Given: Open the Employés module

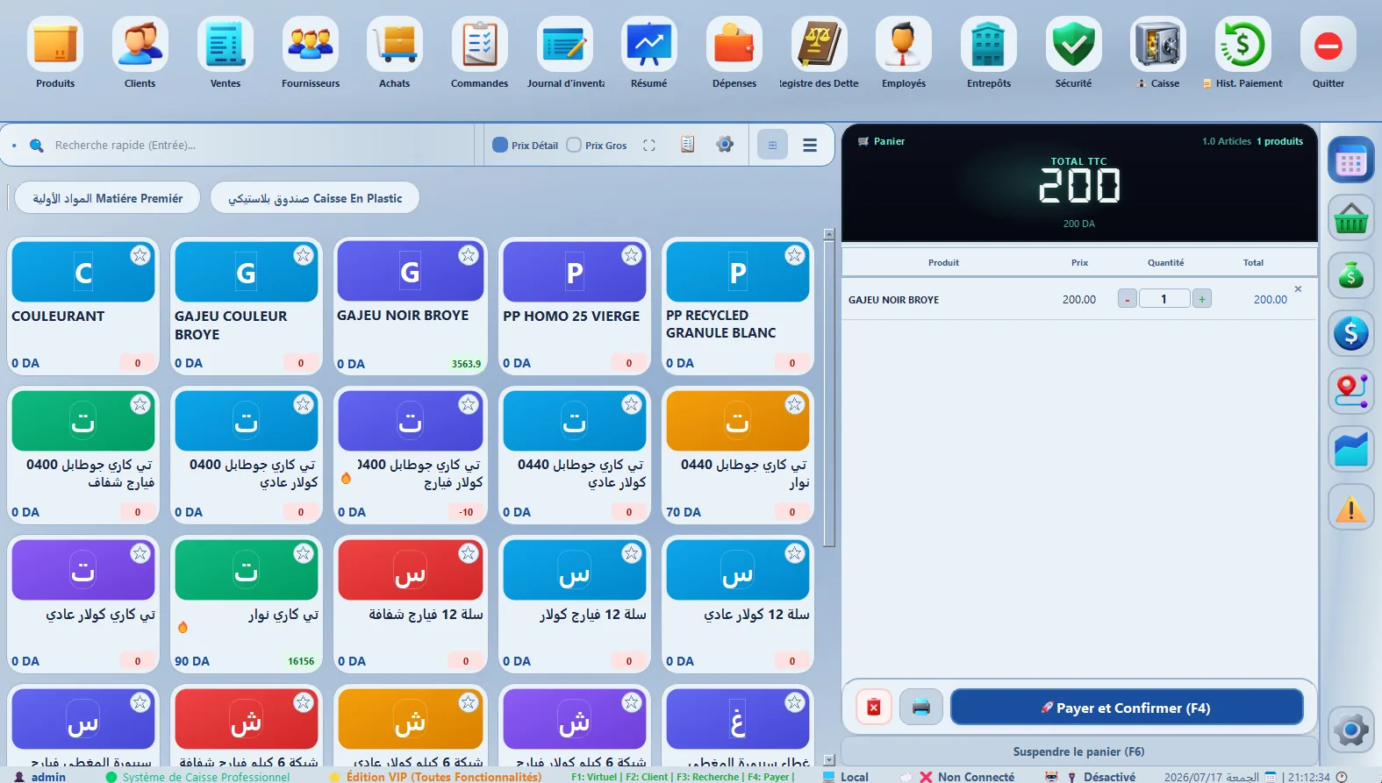Looking at the screenshot, I should coord(904,53).
